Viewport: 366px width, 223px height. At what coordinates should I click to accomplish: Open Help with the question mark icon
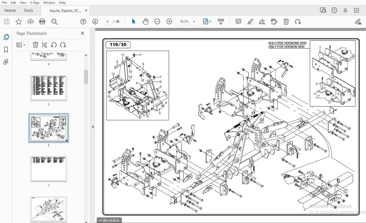(334, 11)
